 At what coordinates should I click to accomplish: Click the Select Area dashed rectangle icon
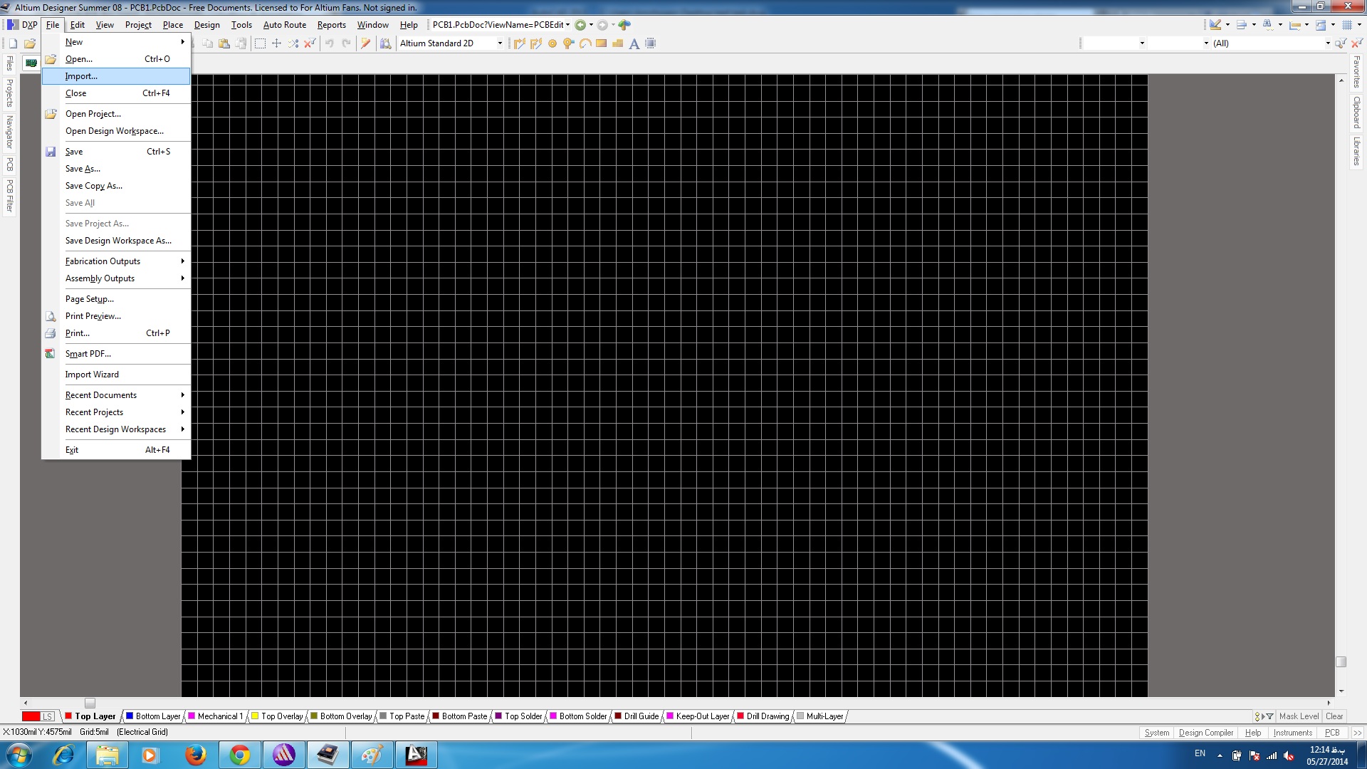[x=260, y=43]
